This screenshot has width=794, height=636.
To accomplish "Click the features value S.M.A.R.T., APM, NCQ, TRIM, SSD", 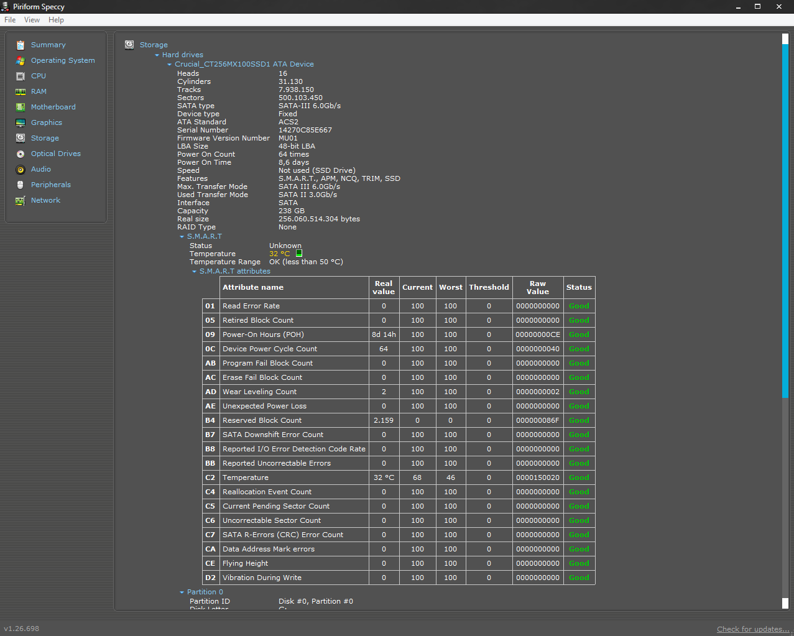I will (339, 178).
